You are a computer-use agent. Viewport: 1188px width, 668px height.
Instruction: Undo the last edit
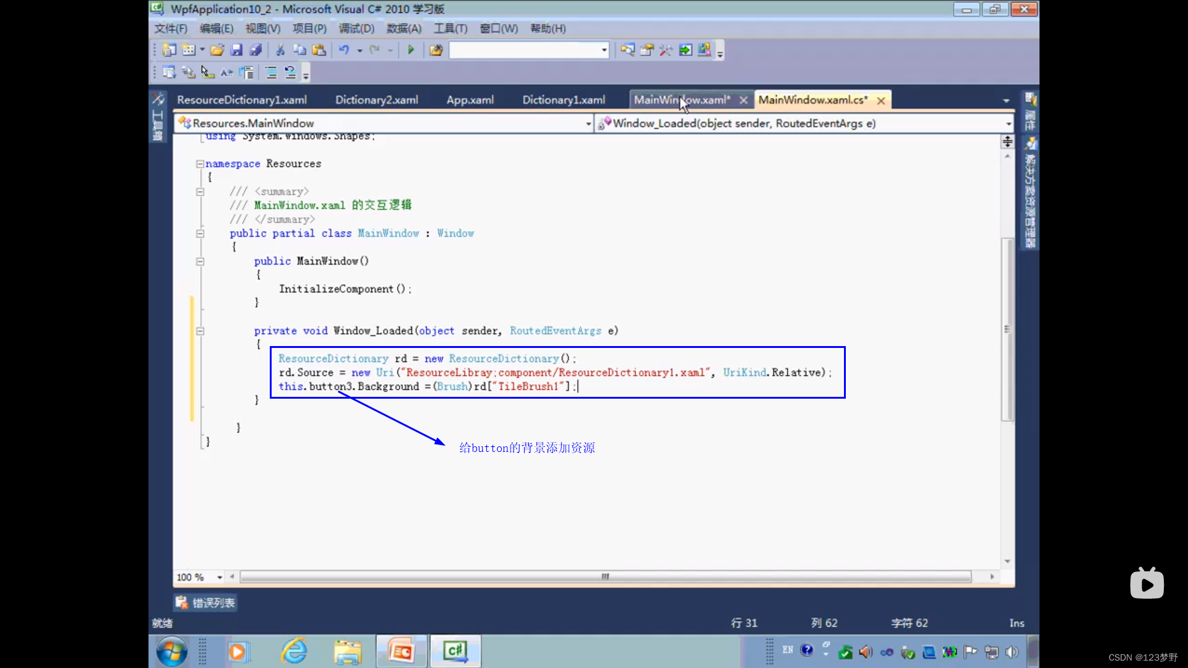pyautogui.click(x=344, y=50)
